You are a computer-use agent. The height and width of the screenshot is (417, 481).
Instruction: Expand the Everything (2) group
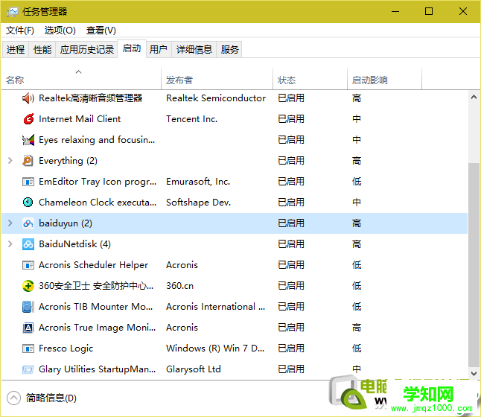coord(10,161)
